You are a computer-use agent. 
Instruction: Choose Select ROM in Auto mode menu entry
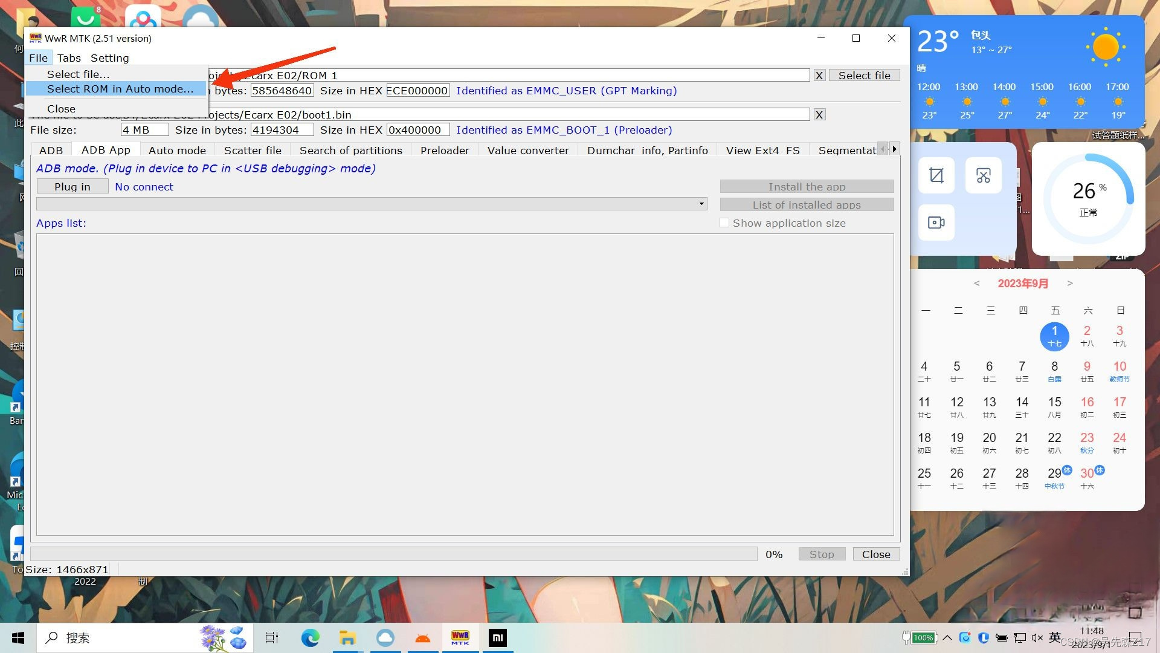coord(120,89)
